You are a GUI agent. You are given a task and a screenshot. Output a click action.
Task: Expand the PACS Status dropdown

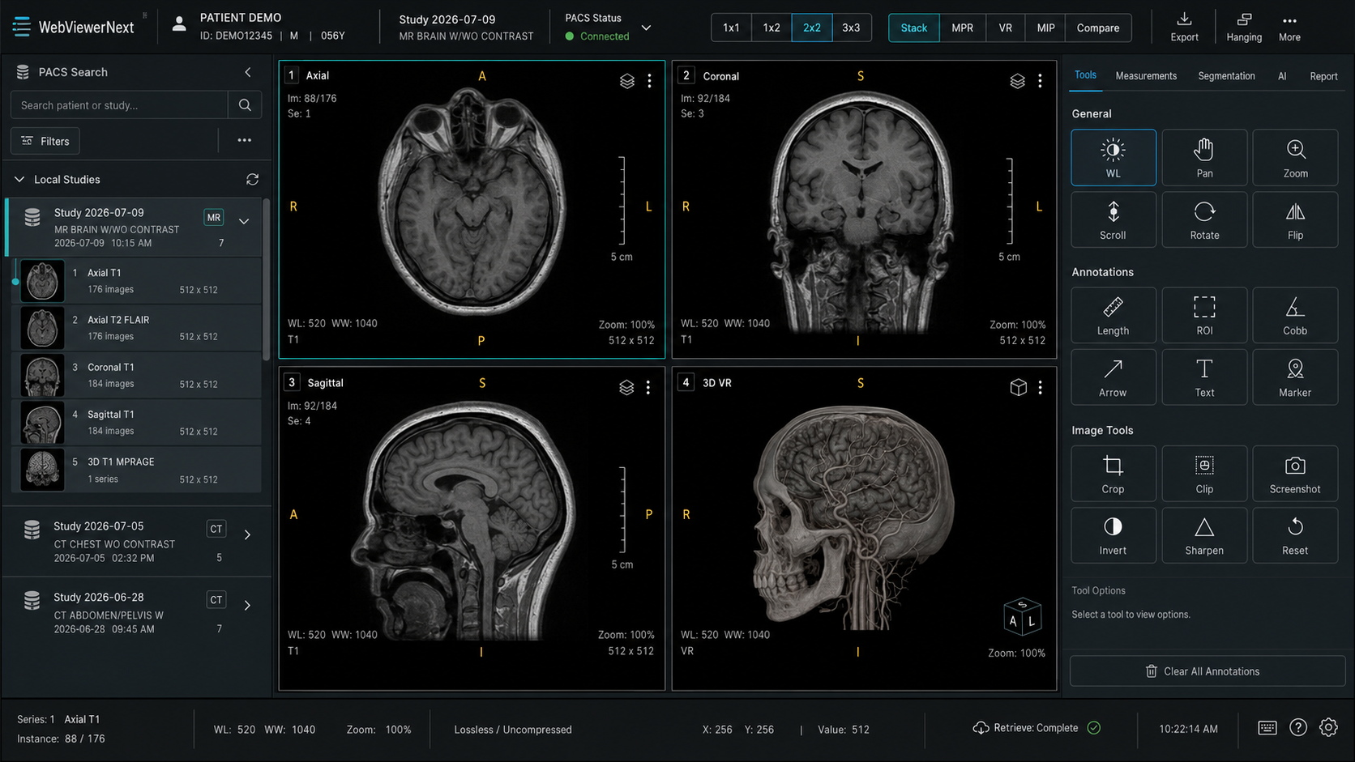click(646, 28)
